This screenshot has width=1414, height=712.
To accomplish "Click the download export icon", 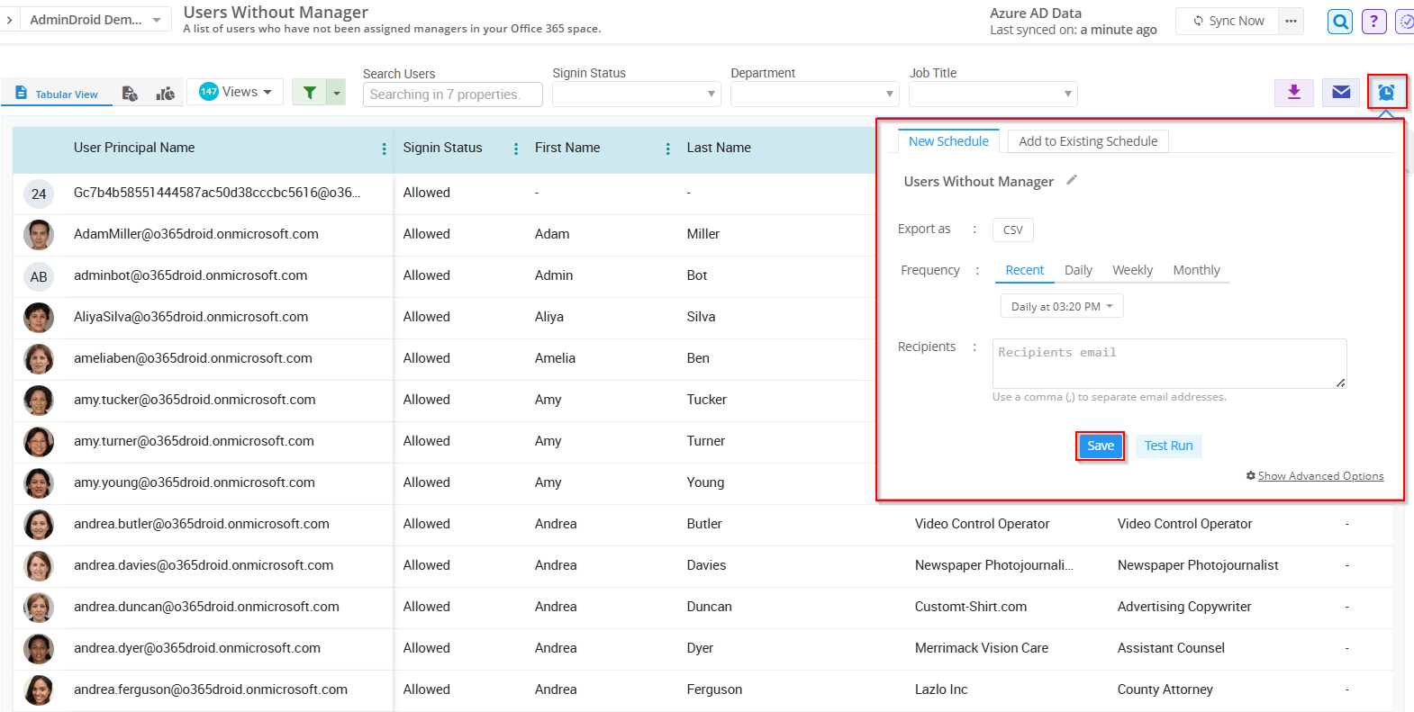I will click(x=1294, y=92).
